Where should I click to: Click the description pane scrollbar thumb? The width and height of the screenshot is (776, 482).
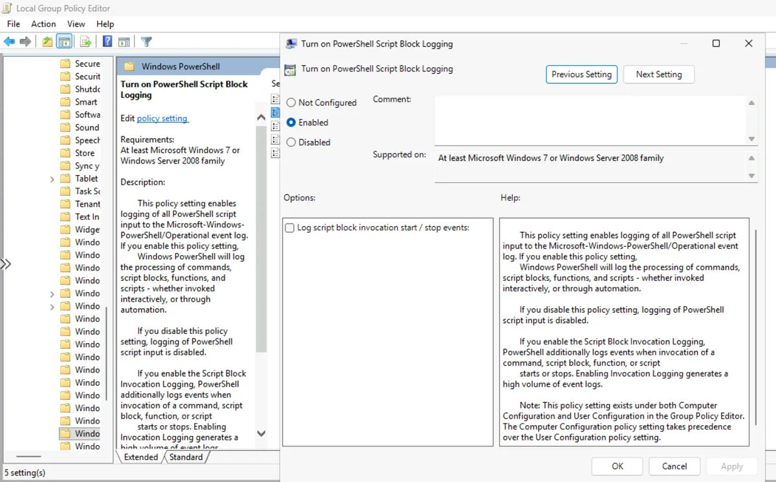[261, 239]
